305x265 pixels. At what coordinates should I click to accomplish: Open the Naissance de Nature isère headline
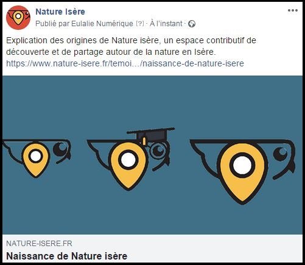tap(67, 256)
